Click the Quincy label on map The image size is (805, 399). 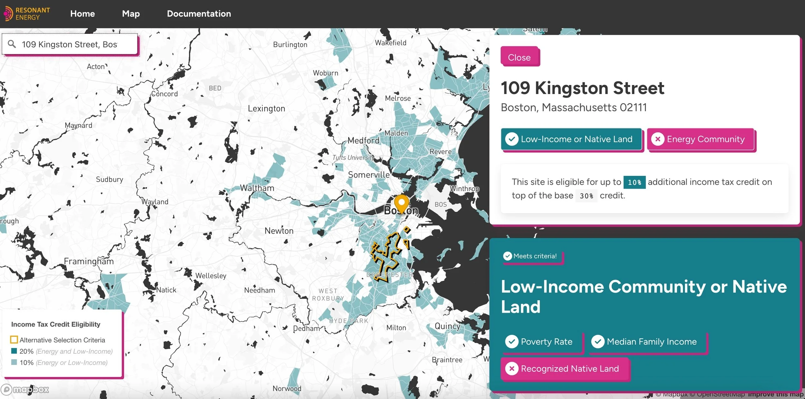tap(447, 326)
